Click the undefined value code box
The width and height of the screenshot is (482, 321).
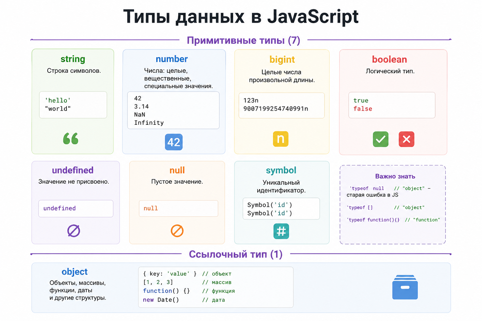click(76, 208)
